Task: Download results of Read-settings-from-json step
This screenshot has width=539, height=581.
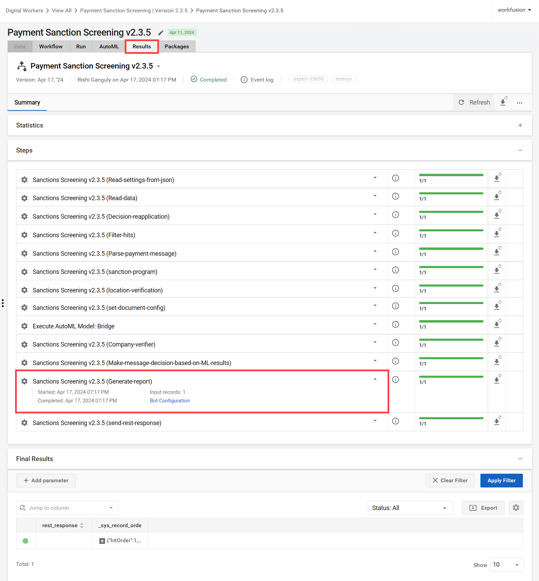Action: click(497, 178)
